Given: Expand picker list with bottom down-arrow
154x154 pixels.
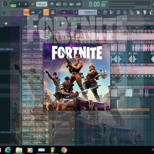Looking at the screenshot, I should pyautogui.click(x=51, y=144).
